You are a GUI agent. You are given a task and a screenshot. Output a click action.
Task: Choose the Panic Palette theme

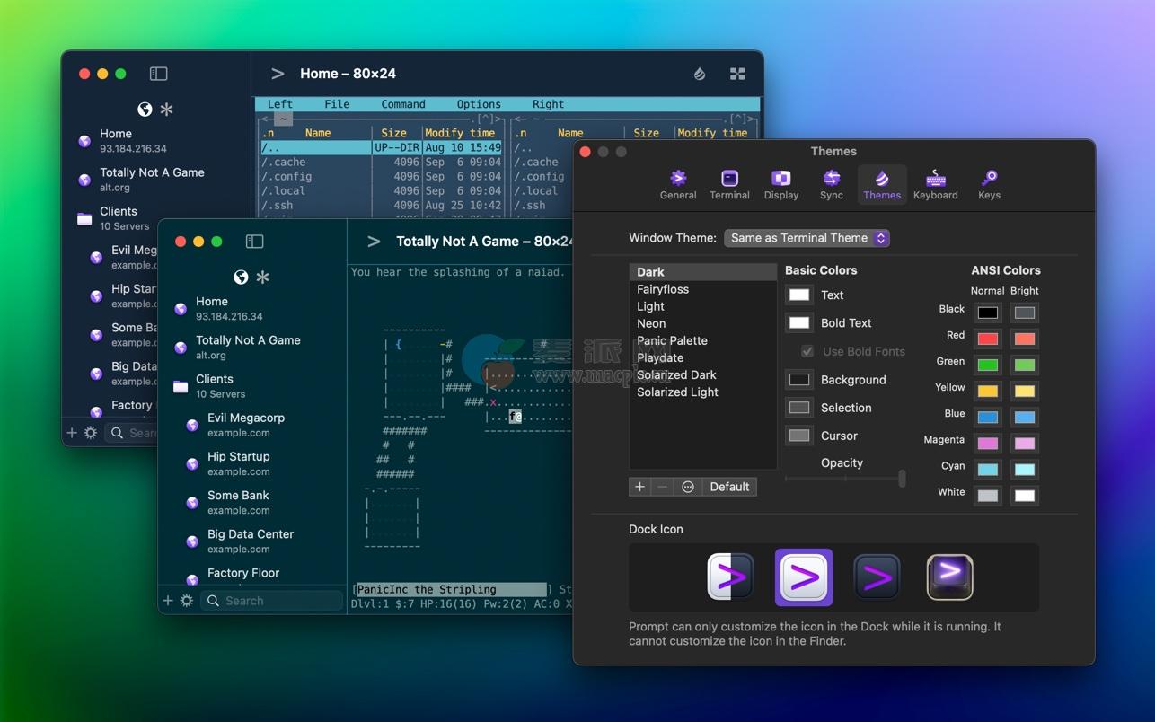click(x=703, y=340)
